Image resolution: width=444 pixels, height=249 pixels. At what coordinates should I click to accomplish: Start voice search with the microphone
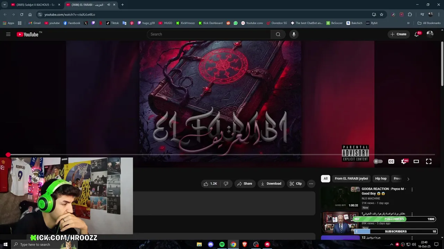point(294,34)
